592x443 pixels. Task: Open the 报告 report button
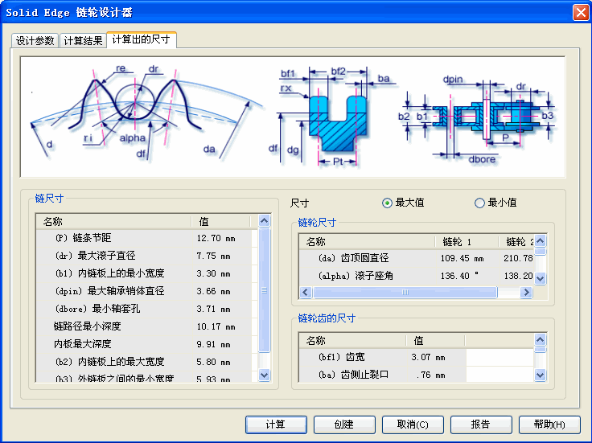481,425
